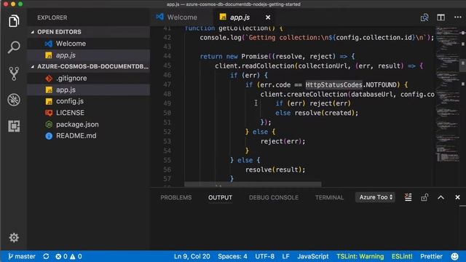
Task: Change encoding via UTF-8 indicator
Action: coord(264,256)
